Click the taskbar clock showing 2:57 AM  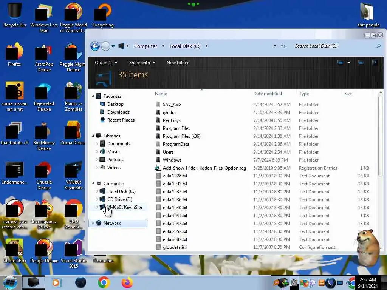tap(368, 282)
